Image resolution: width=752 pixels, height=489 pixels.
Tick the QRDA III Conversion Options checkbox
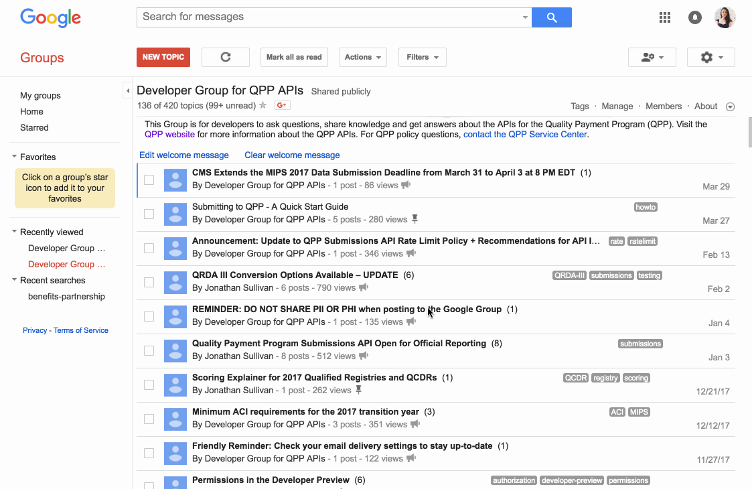[x=149, y=282]
